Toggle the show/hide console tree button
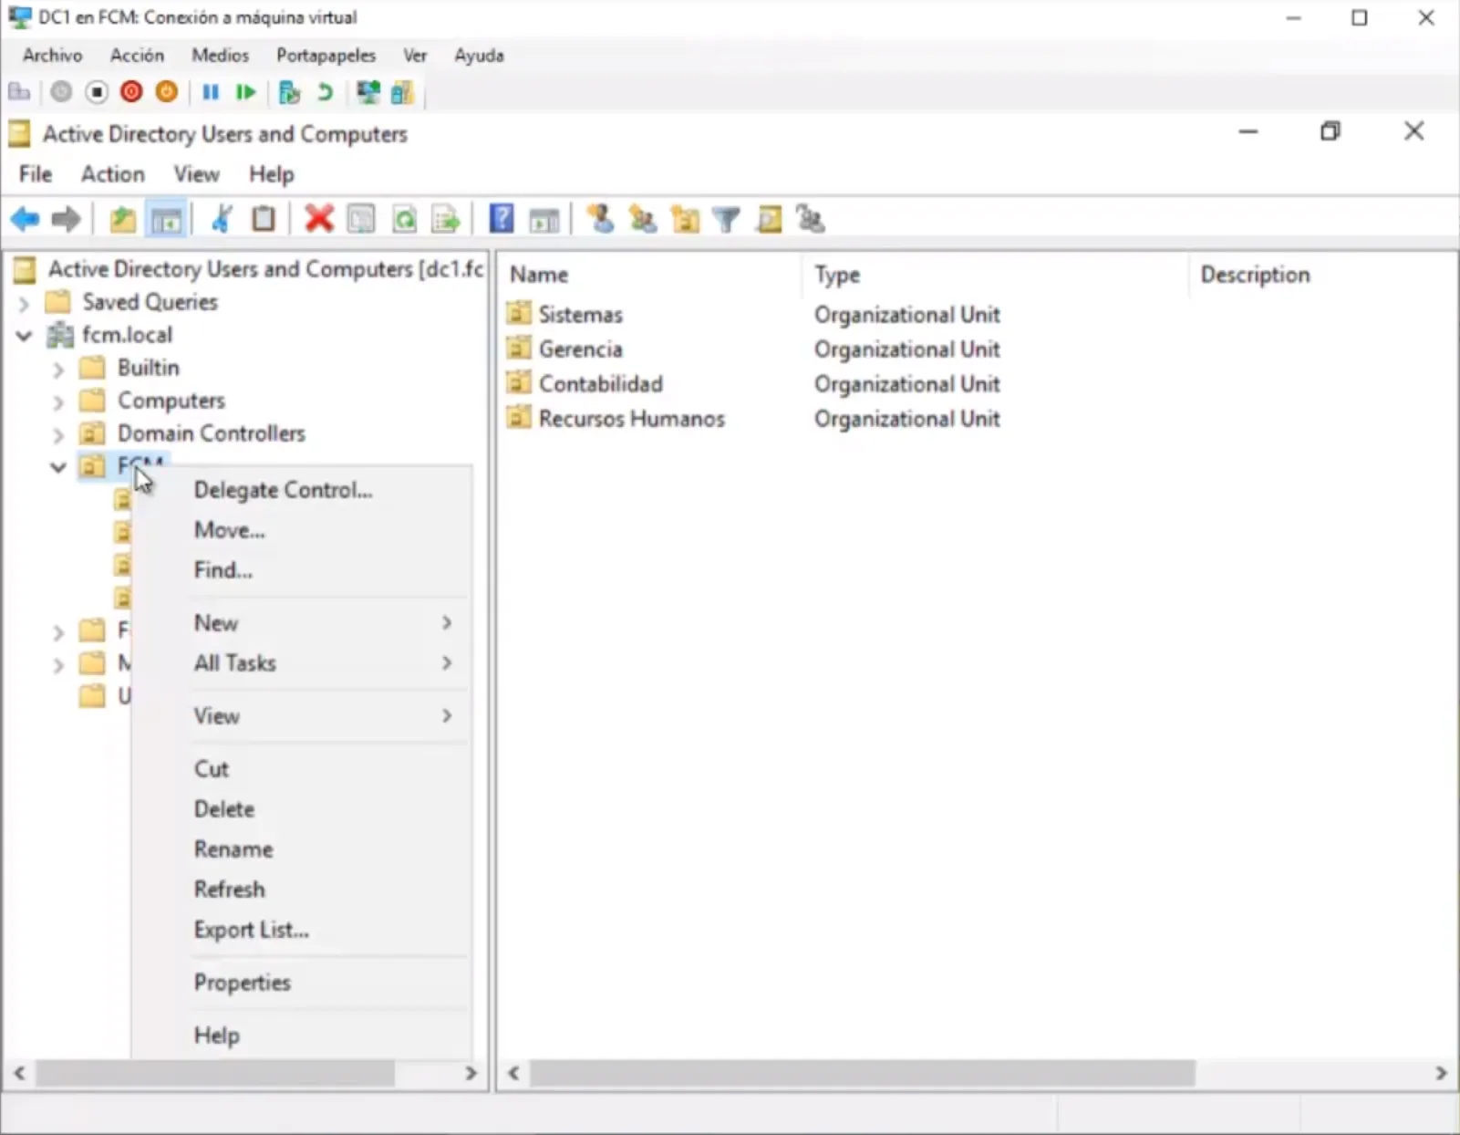This screenshot has width=1460, height=1135. (166, 219)
